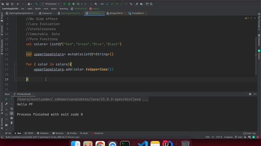The image size is (261, 146).
Task: Reload all files from disk
Action: coord(12,4)
